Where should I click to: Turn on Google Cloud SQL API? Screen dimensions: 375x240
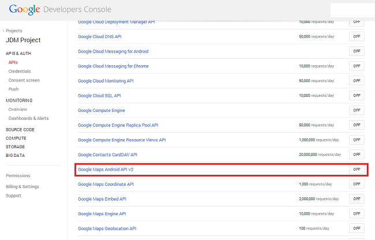357,96
